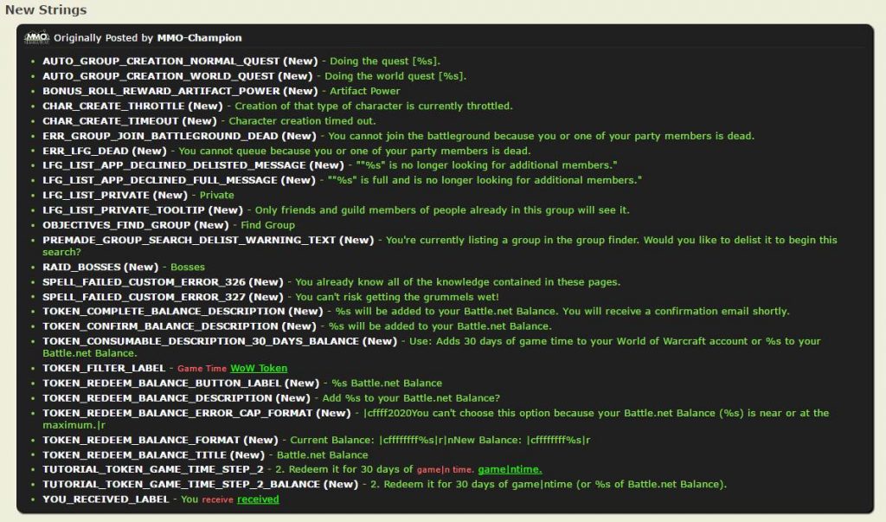Viewport: 886px width, 522px height.
Task: Click the red 'receive' removed text
Action: [x=217, y=499]
